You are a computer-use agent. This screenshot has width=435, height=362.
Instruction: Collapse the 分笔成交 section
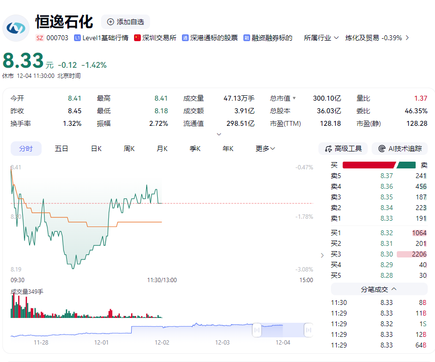point(394,289)
